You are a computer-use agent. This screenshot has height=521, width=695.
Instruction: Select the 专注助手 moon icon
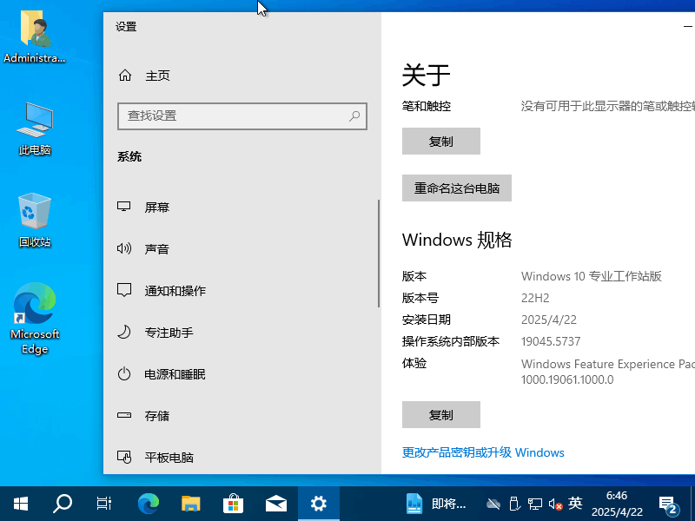(x=124, y=332)
